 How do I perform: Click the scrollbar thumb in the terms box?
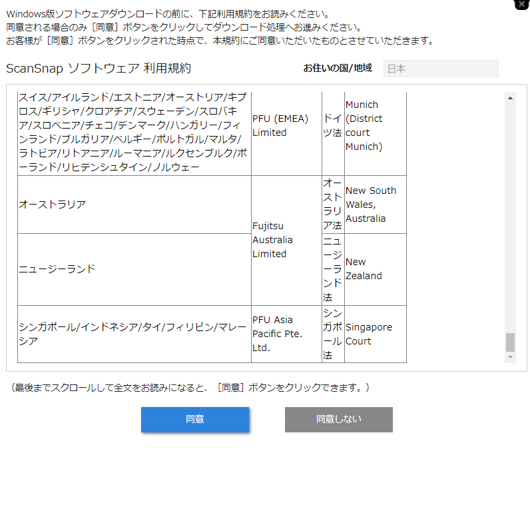pos(511,342)
